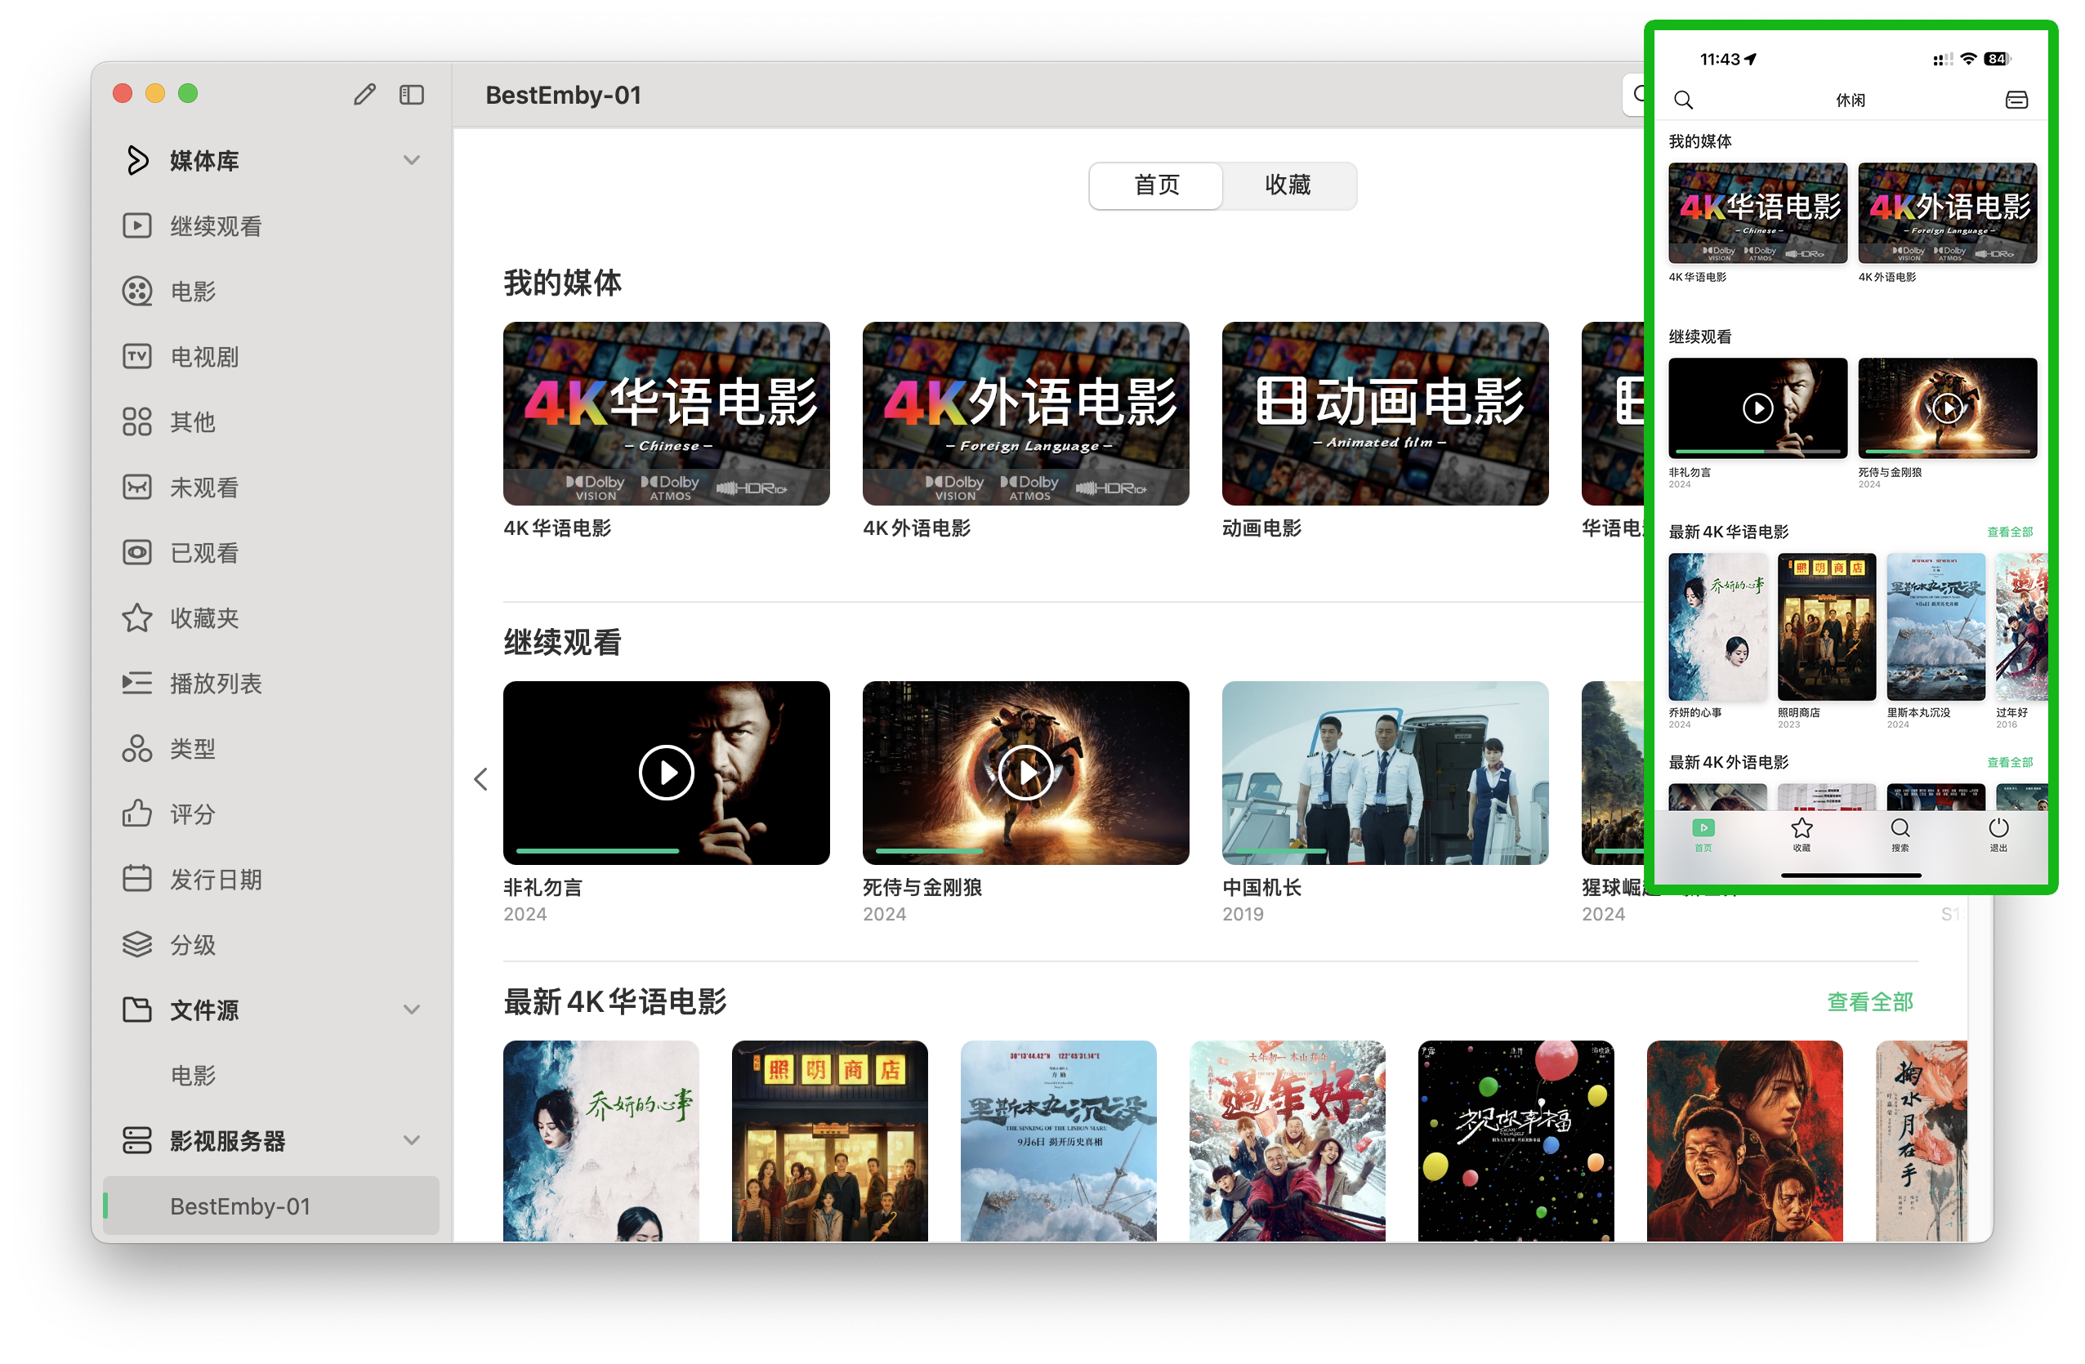The height and width of the screenshot is (1364, 2085).
Task: Open 继续观看 in the sidebar
Action: pyautogui.click(x=215, y=226)
